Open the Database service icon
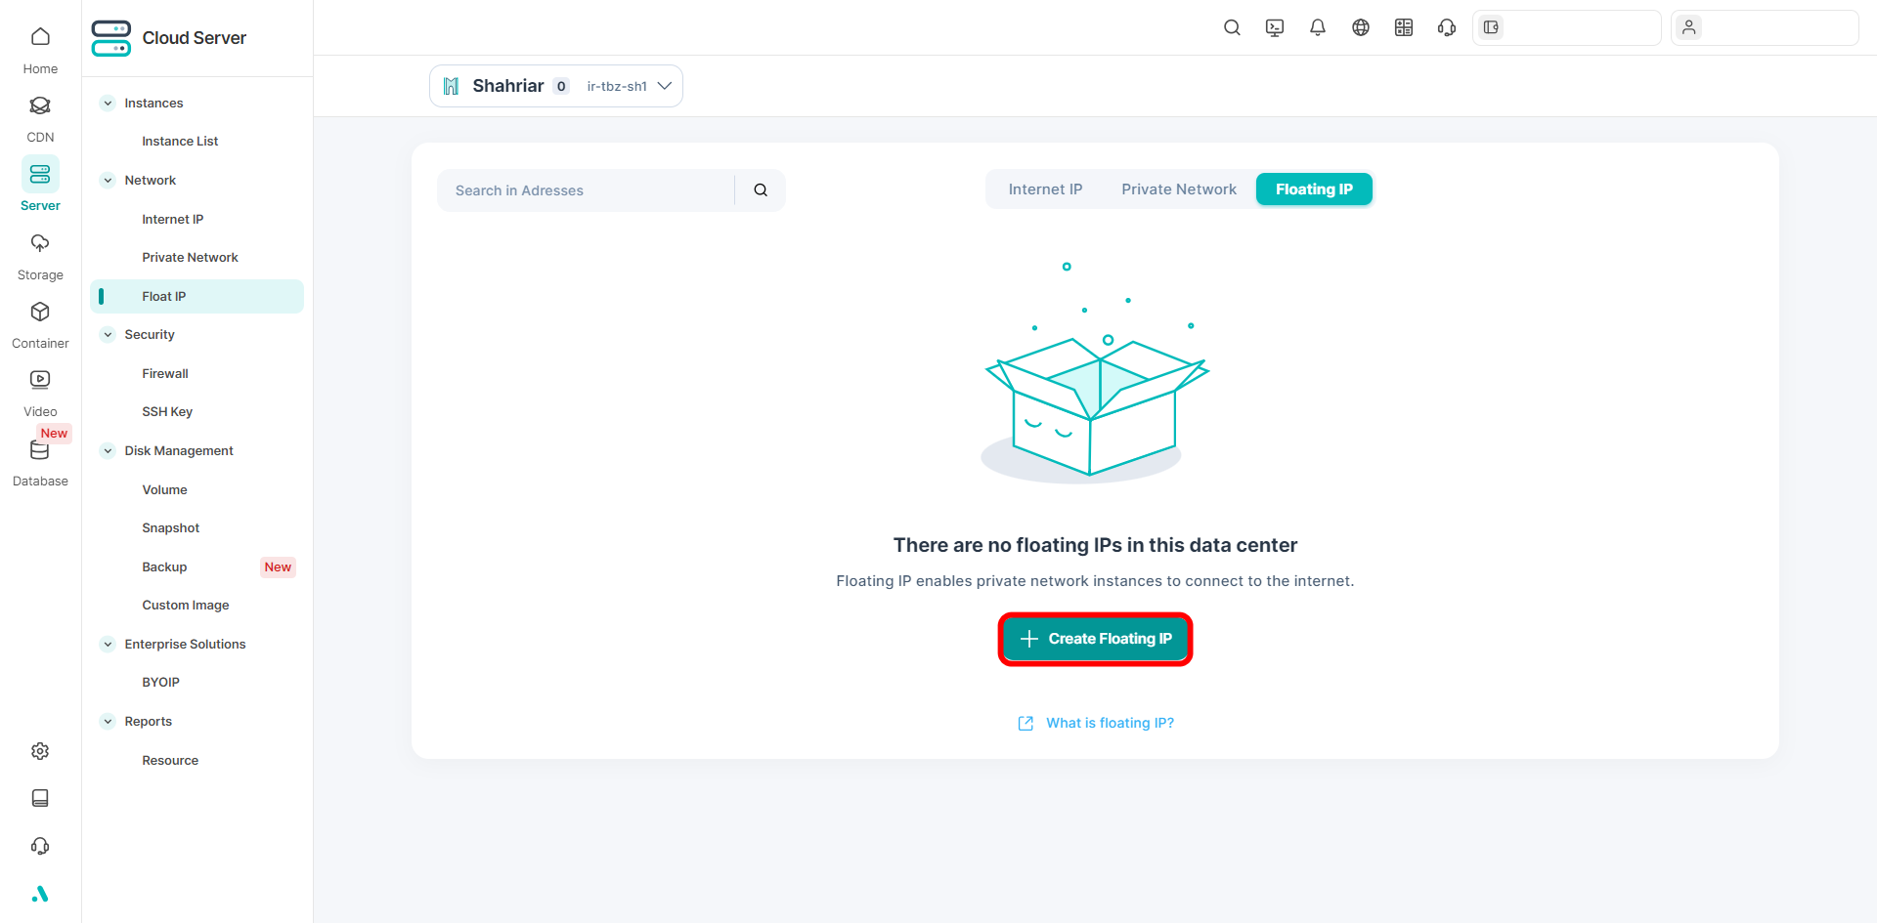The image size is (1877, 923). tap(40, 450)
